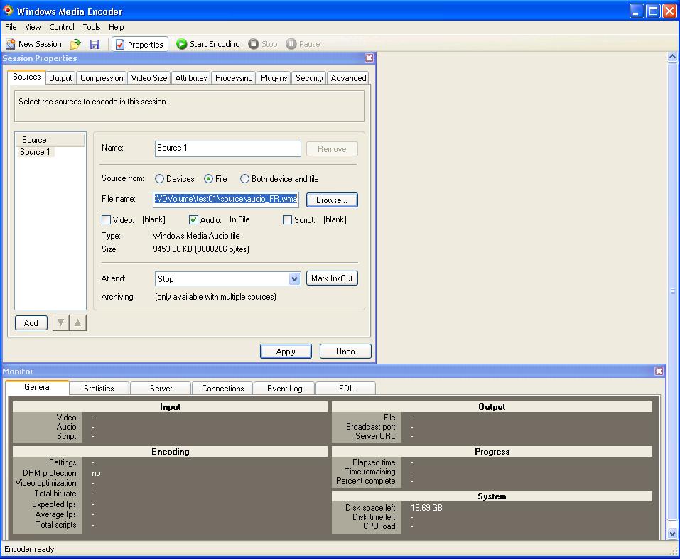Click the Stop encoding icon

[253, 44]
